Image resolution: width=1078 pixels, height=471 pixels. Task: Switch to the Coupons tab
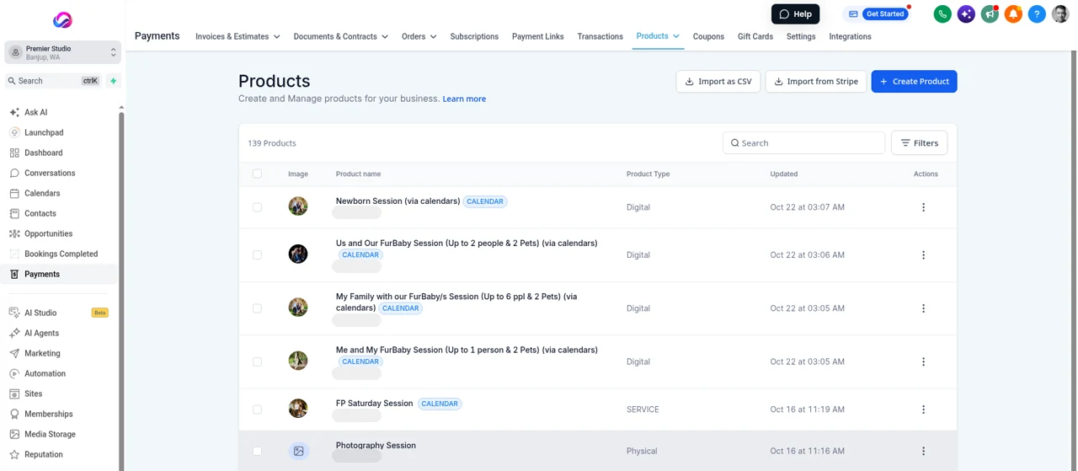(x=708, y=37)
